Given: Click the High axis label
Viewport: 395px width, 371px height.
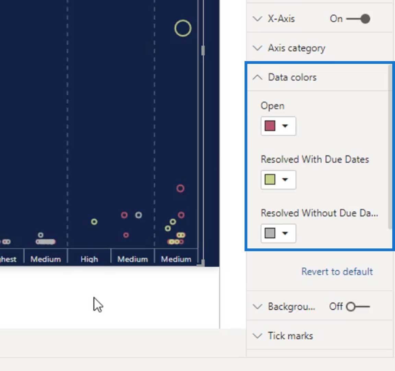Looking at the screenshot, I should [89, 259].
